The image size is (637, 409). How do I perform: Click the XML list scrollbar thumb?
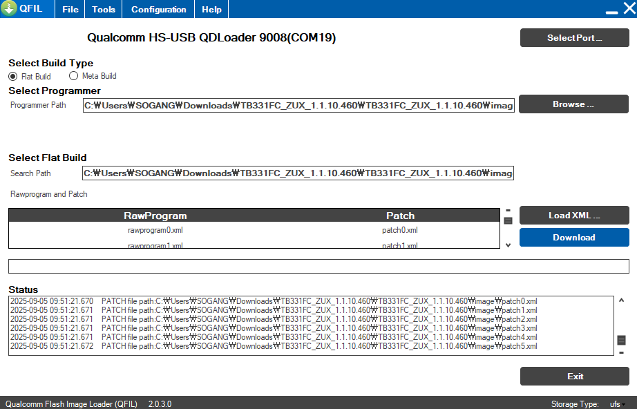tap(508, 220)
